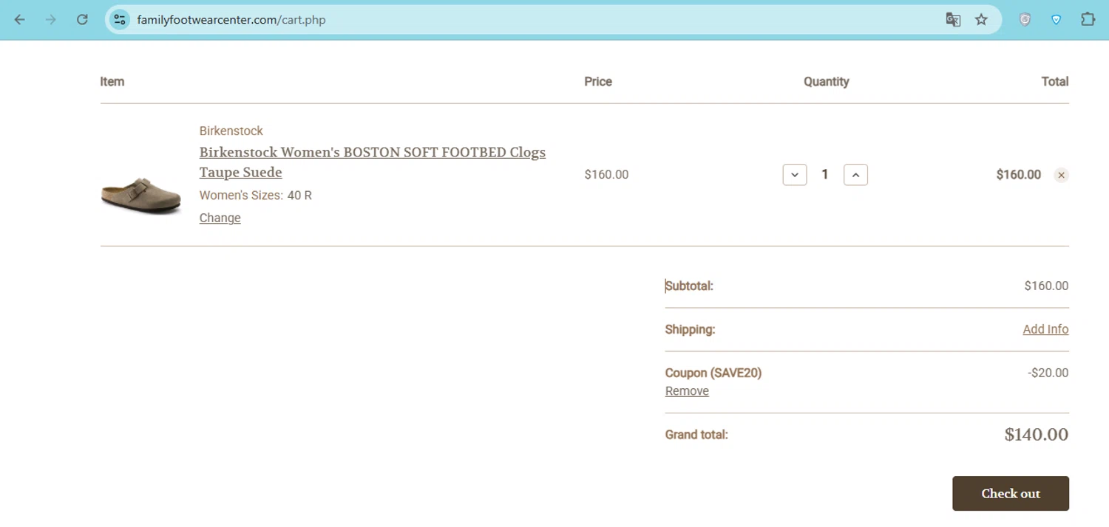Reload the cart page
Screen dimensions: 1109x527
click(x=82, y=20)
